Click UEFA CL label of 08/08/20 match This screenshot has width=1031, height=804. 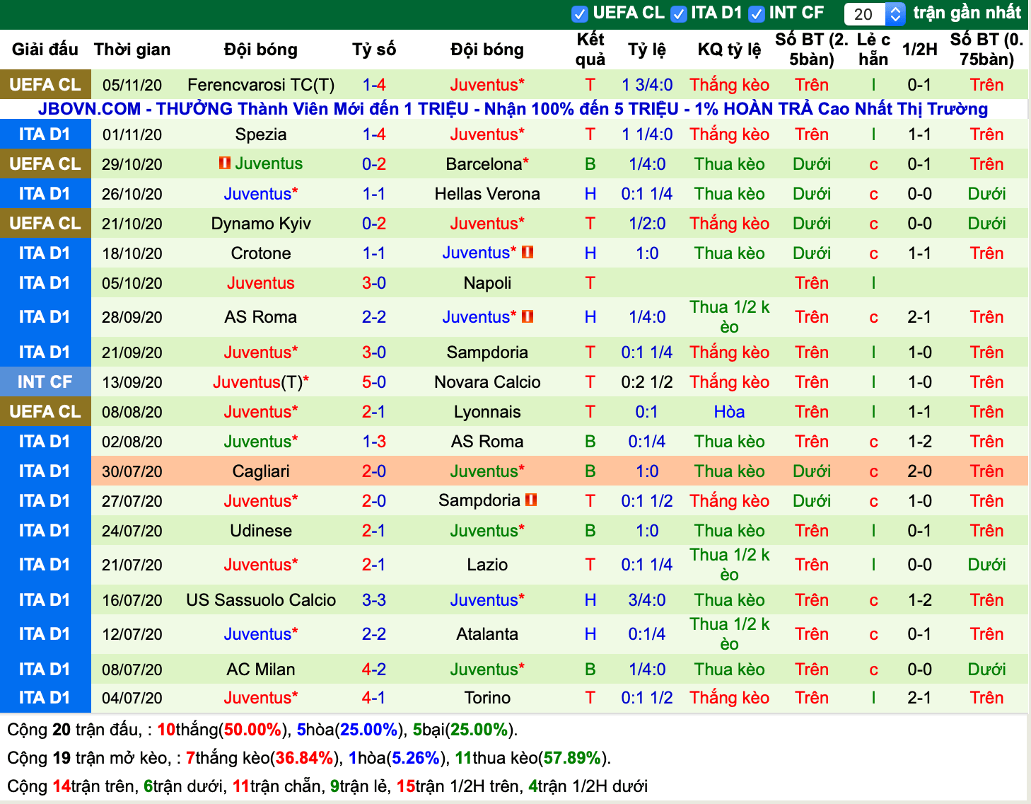45,412
